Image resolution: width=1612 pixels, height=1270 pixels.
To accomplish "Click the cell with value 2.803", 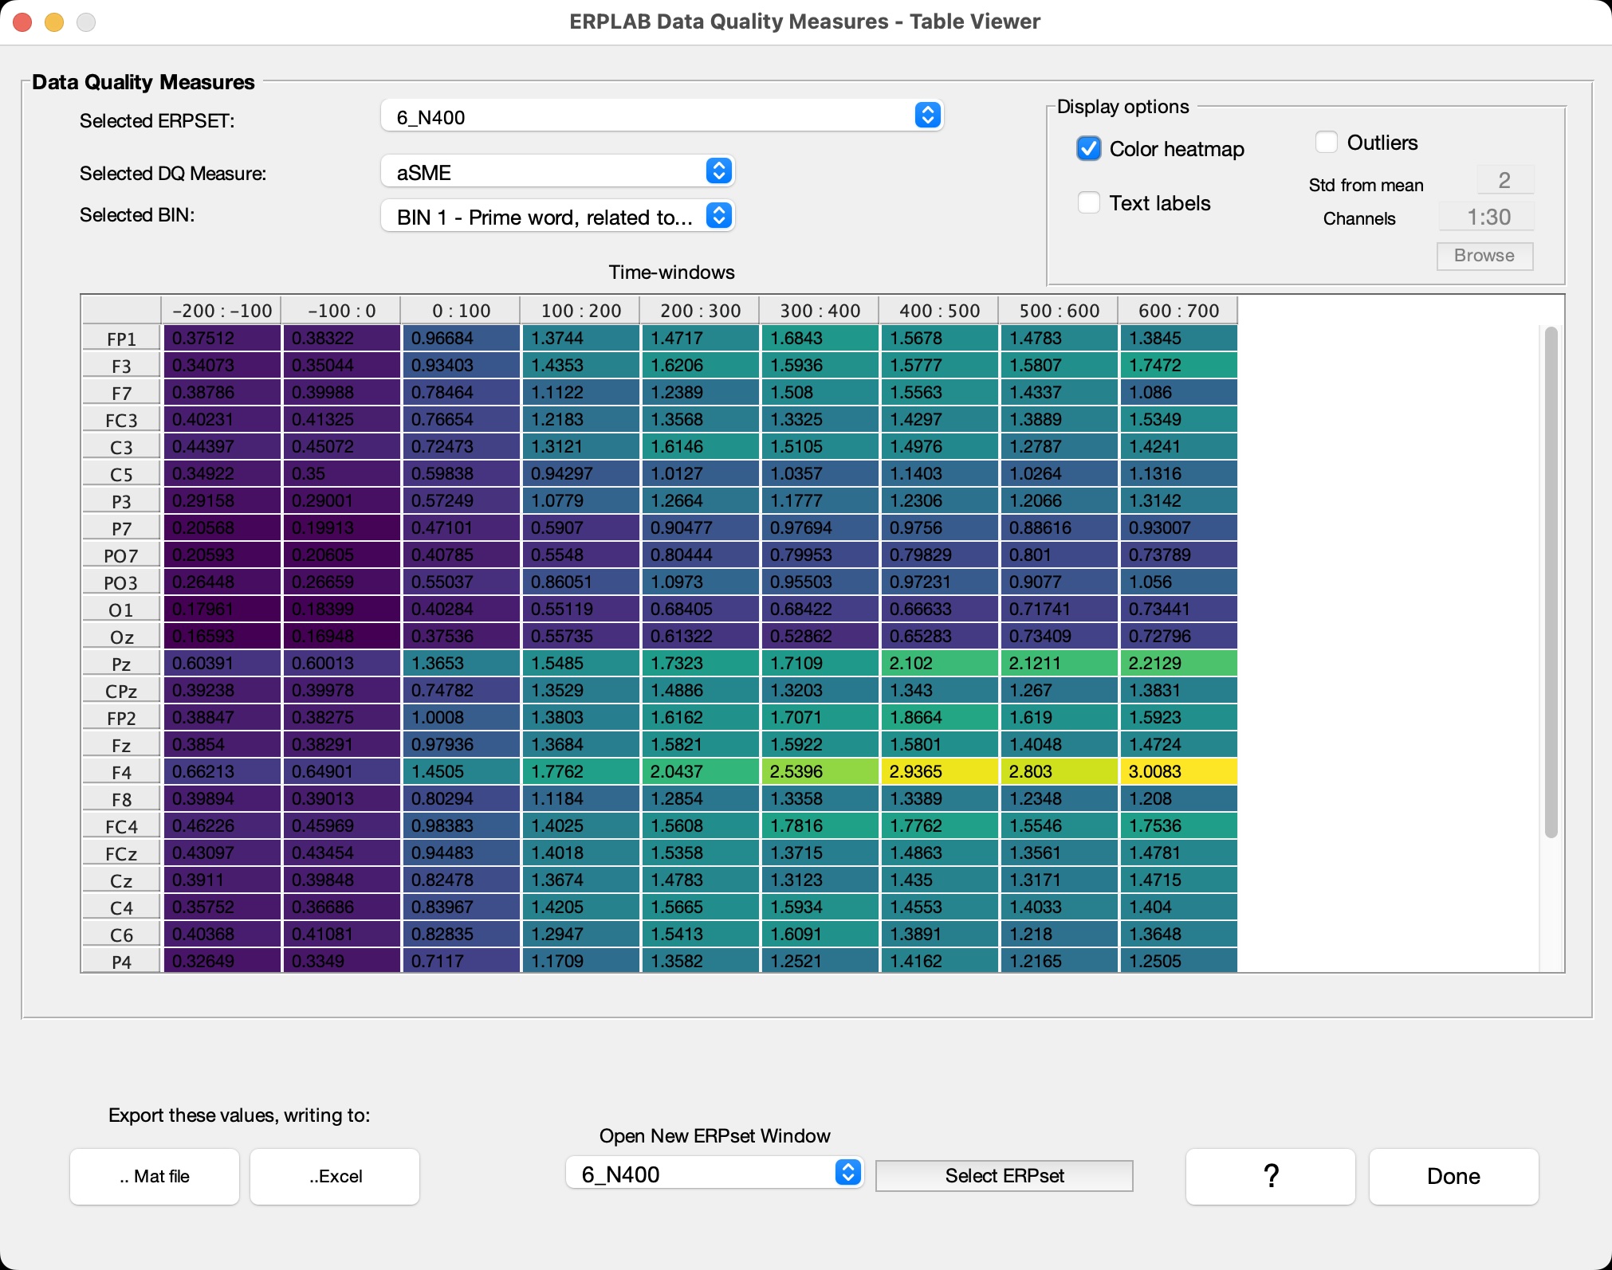I will [1059, 771].
